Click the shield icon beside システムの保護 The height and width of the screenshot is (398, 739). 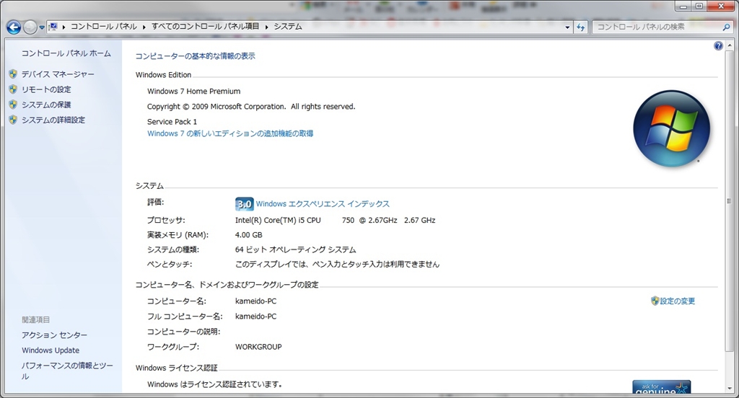13,105
